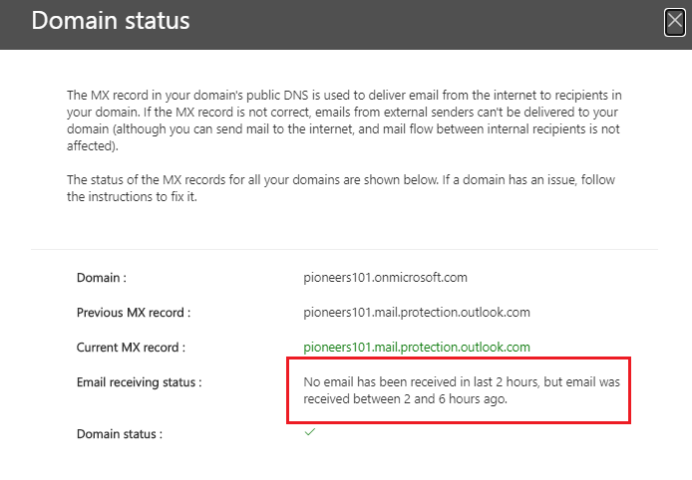Viewport: 692px width, 480px height.
Task: Select the pioneers101.onmicrosoft.com domain value
Action: (x=385, y=277)
